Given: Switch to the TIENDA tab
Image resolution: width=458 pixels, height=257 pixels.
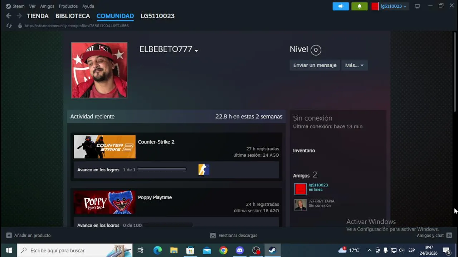Looking at the screenshot, I should pos(38,16).
